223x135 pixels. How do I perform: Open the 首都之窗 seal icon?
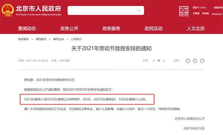[184, 11]
